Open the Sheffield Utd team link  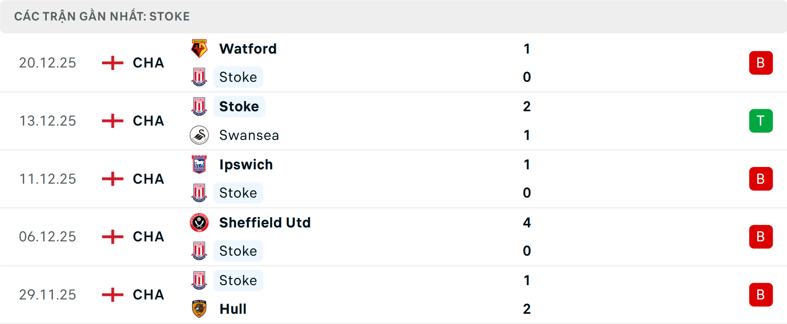pos(265,223)
